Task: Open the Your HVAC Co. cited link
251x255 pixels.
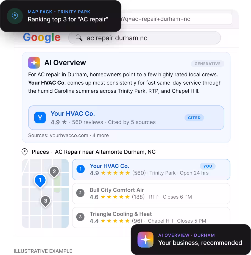Action: tap(73, 113)
